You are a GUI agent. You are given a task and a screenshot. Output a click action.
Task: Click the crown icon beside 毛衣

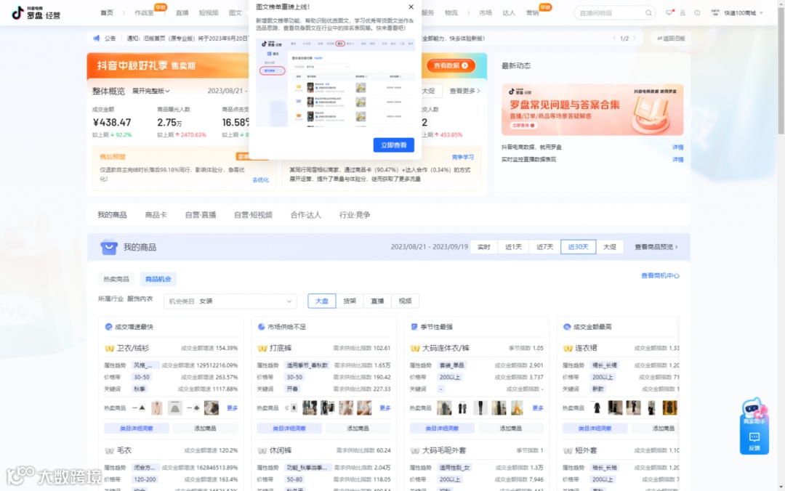pos(109,450)
